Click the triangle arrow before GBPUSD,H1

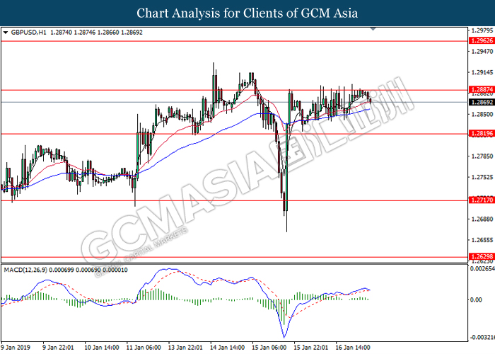click(x=6, y=33)
